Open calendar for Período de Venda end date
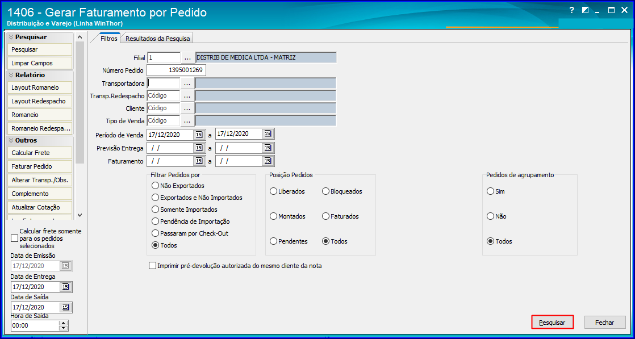The height and width of the screenshot is (339, 635). pos(268,134)
